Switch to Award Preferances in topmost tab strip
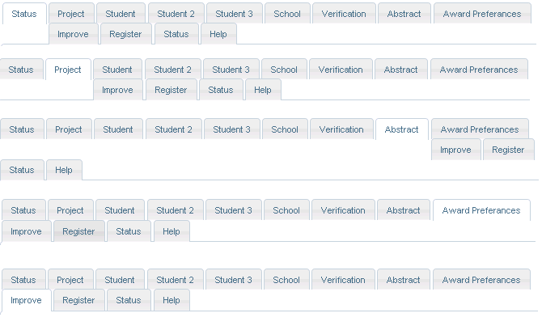This screenshot has width=542, height=330. click(x=482, y=14)
